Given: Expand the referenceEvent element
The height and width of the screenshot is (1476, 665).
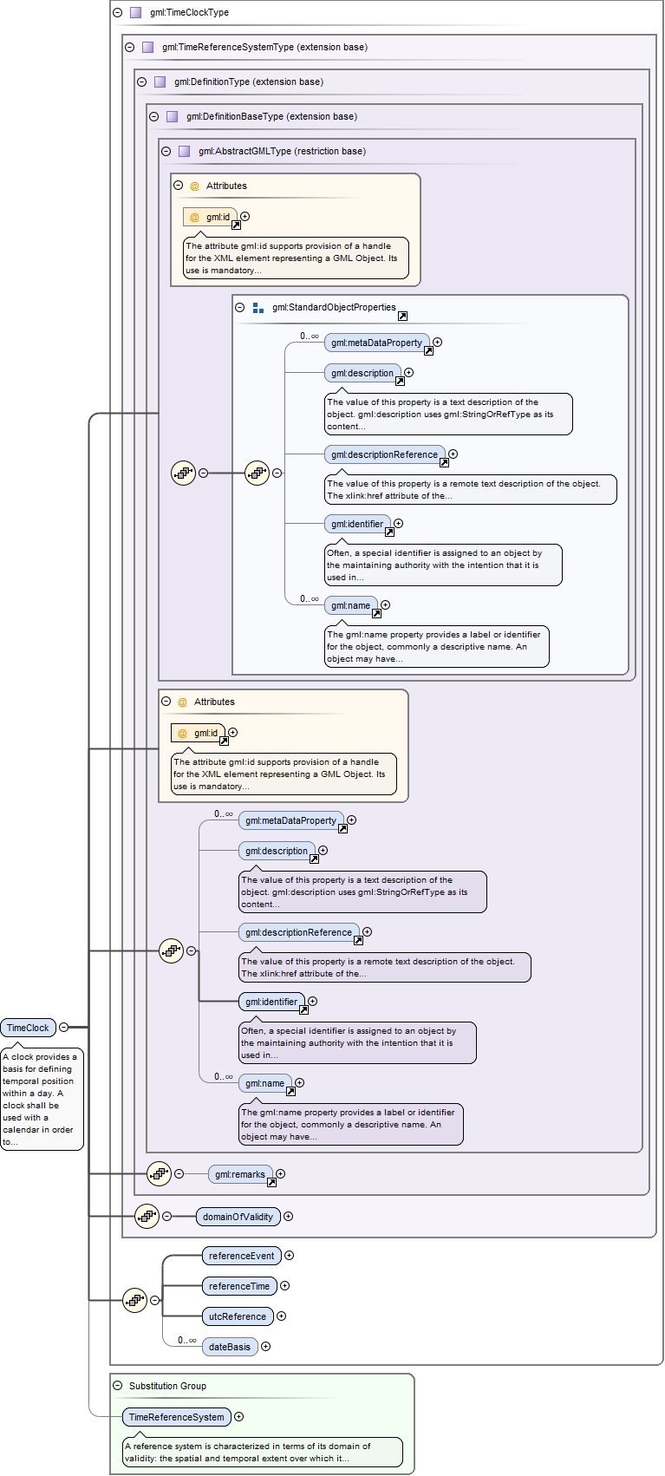Looking at the screenshot, I should [290, 1256].
